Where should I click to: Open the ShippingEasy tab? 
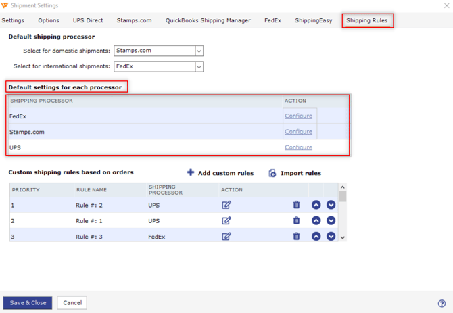[x=313, y=20]
